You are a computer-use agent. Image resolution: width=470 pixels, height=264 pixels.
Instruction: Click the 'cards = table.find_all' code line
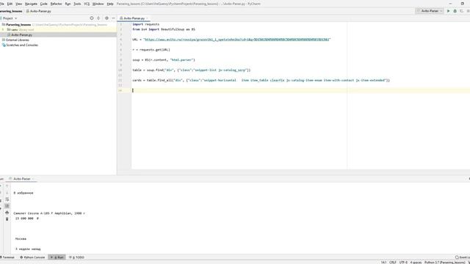coord(261,80)
